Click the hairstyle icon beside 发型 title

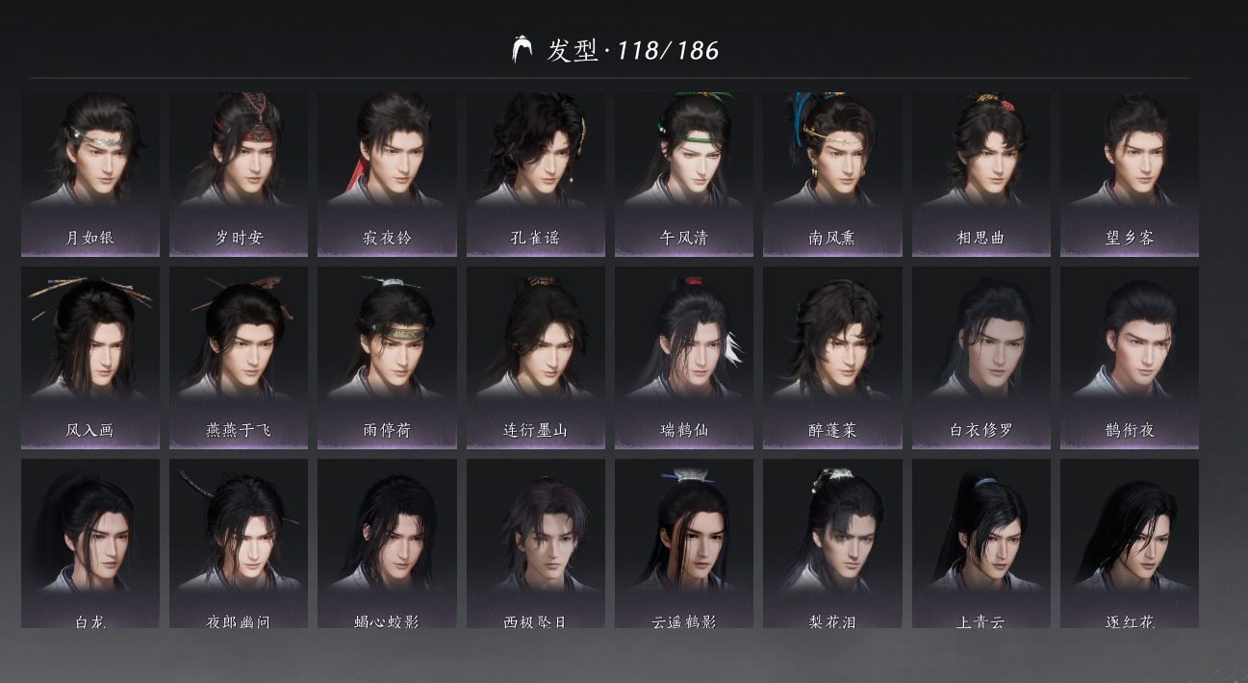pos(522,49)
